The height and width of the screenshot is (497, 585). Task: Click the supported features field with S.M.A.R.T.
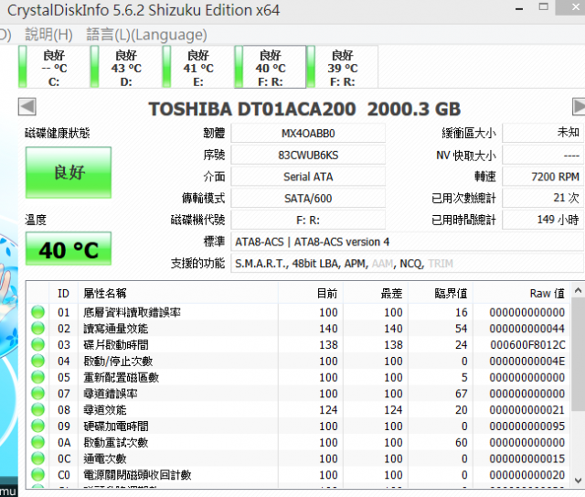407,264
